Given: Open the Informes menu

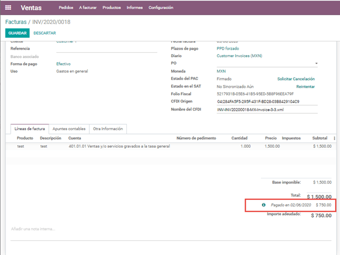Looking at the screenshot, I should click(x=135, y=8).
